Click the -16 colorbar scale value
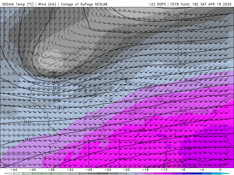Viewport: 234px width, 175px height. (x=145, y=170)
